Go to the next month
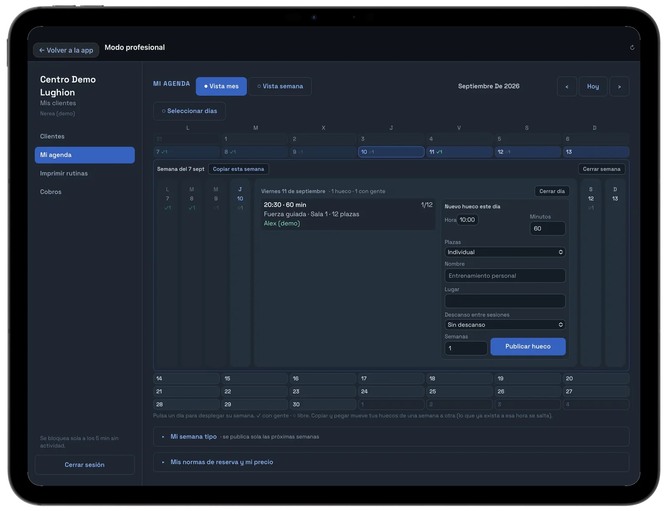 [x=619, y=86]
